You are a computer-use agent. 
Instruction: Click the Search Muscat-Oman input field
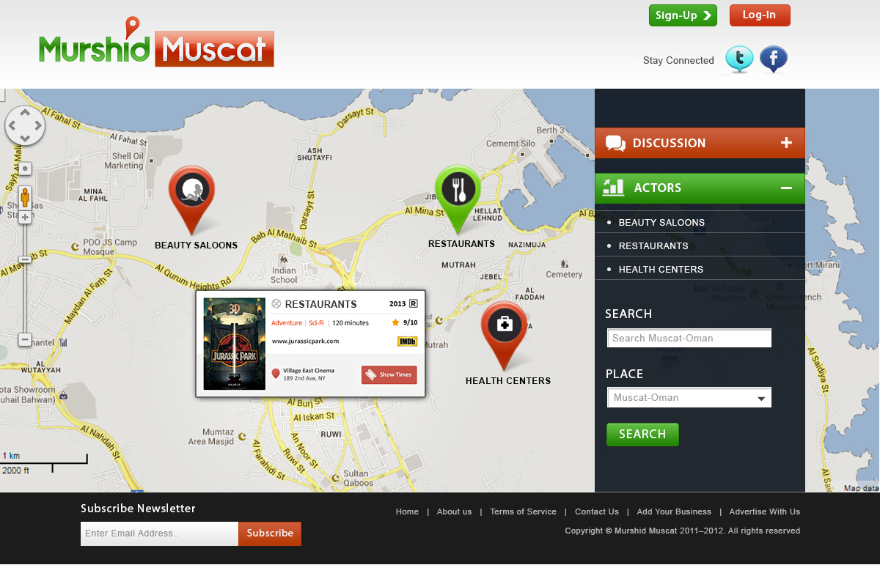coord(689,339)
